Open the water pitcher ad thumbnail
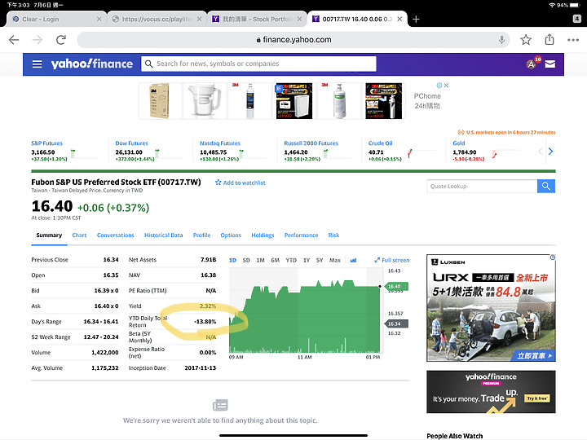587x440 pixels. 204,101
